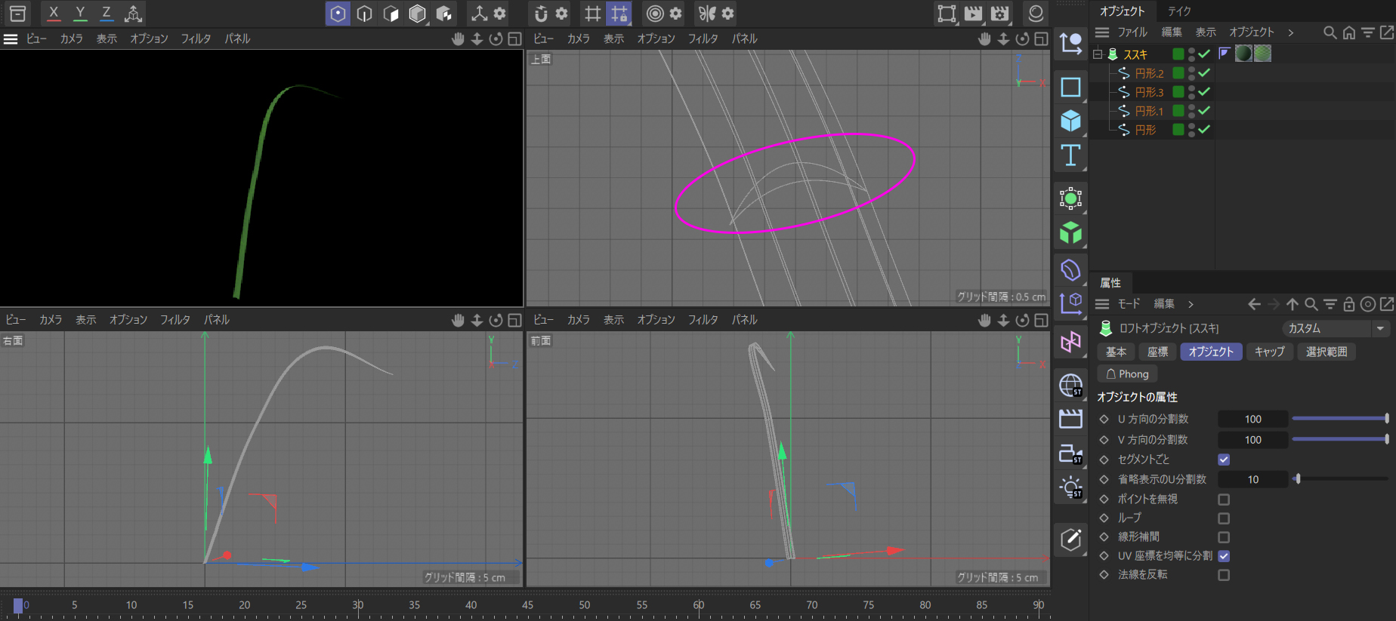Viewport: 1396px width, 621px height.
Task: Click the X axis lock icon
Action: (x=53, y=13)
